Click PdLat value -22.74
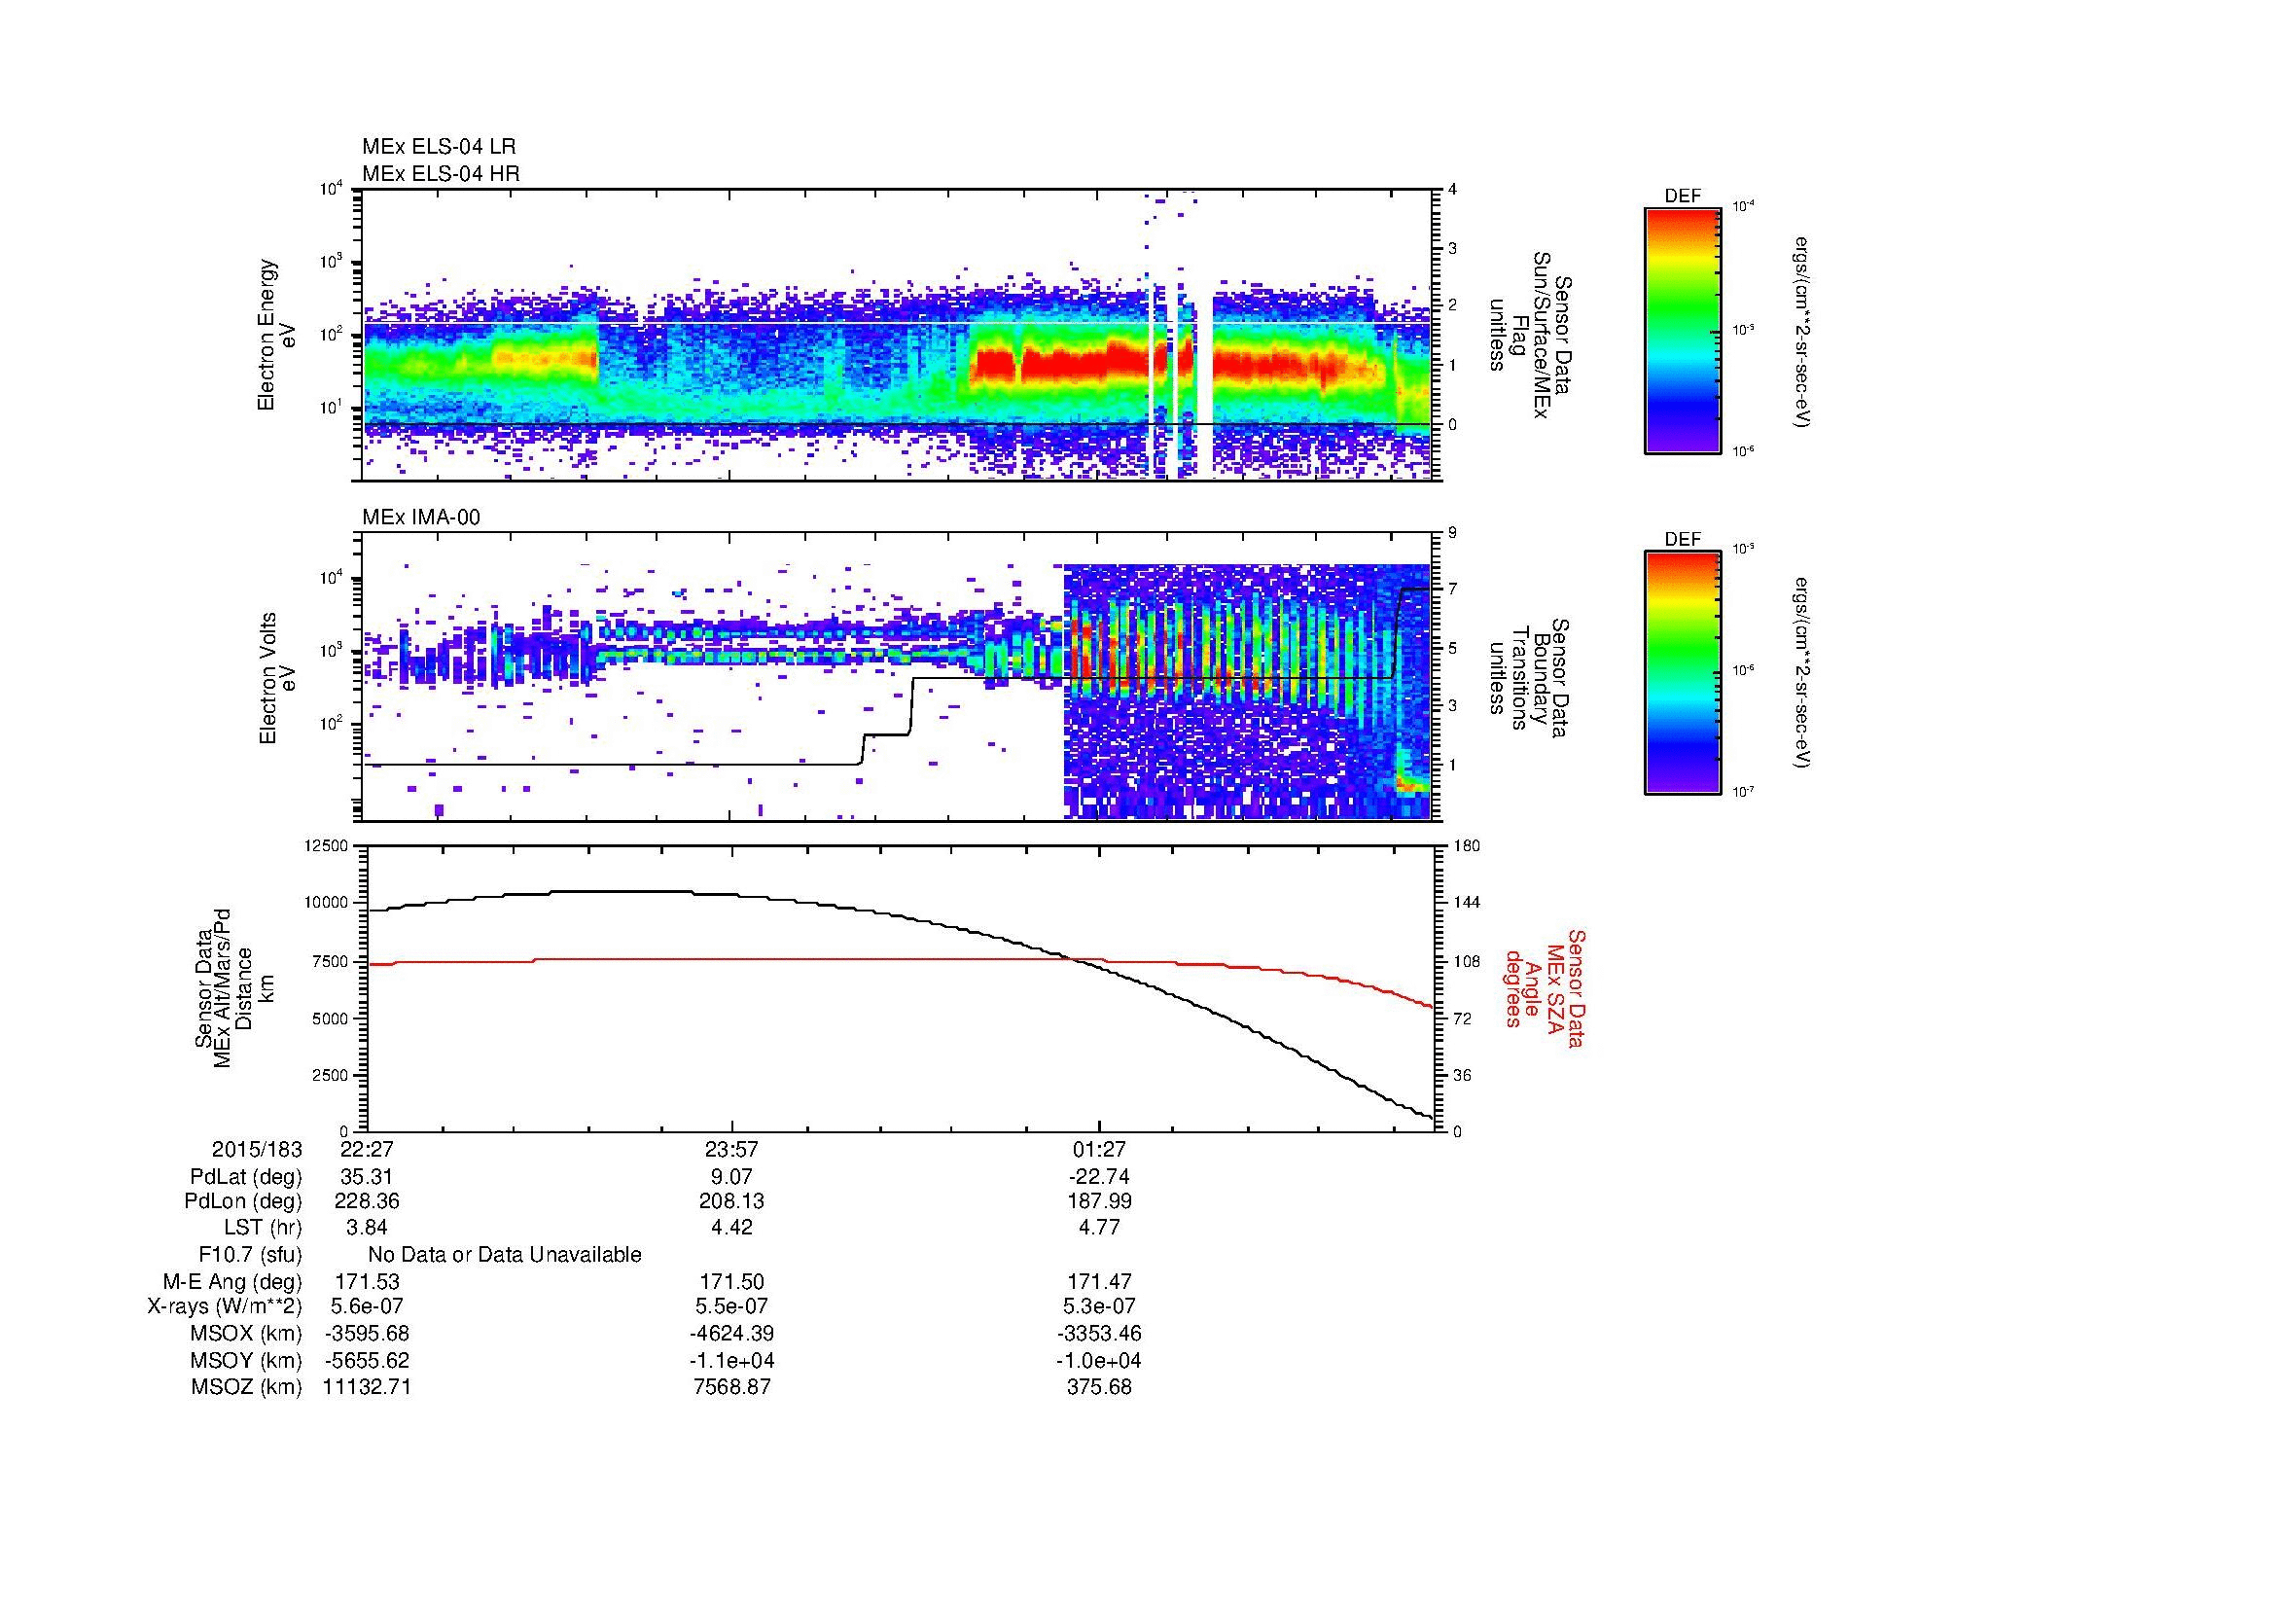Viewport: 2275px width, 1608px height. 1099,1177
